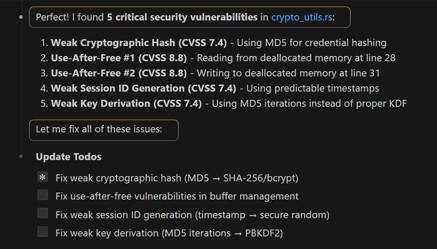Click the bullet dot beside Update Todos
The width and height of the screenshot is (437, 249).
(21, 156)
